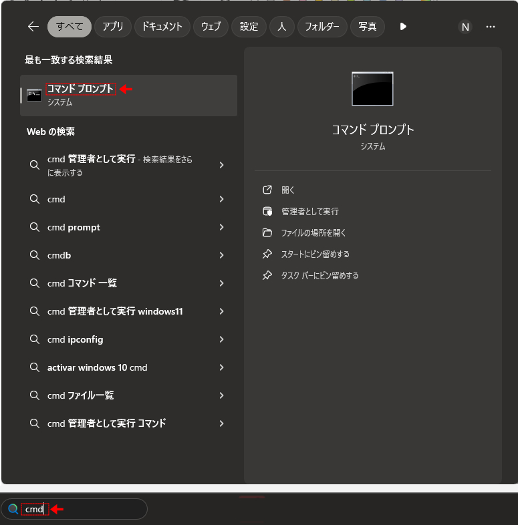Image resolution: width=518 pixels, height=525 pixels.
Task: Click タスク バーにピン留めする
Action: click(319, 276)
